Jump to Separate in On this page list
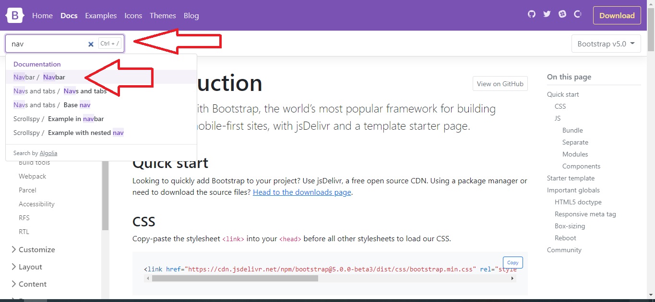Image resolution: width=655 pixels, height=302 pixels. click(575, 142)
